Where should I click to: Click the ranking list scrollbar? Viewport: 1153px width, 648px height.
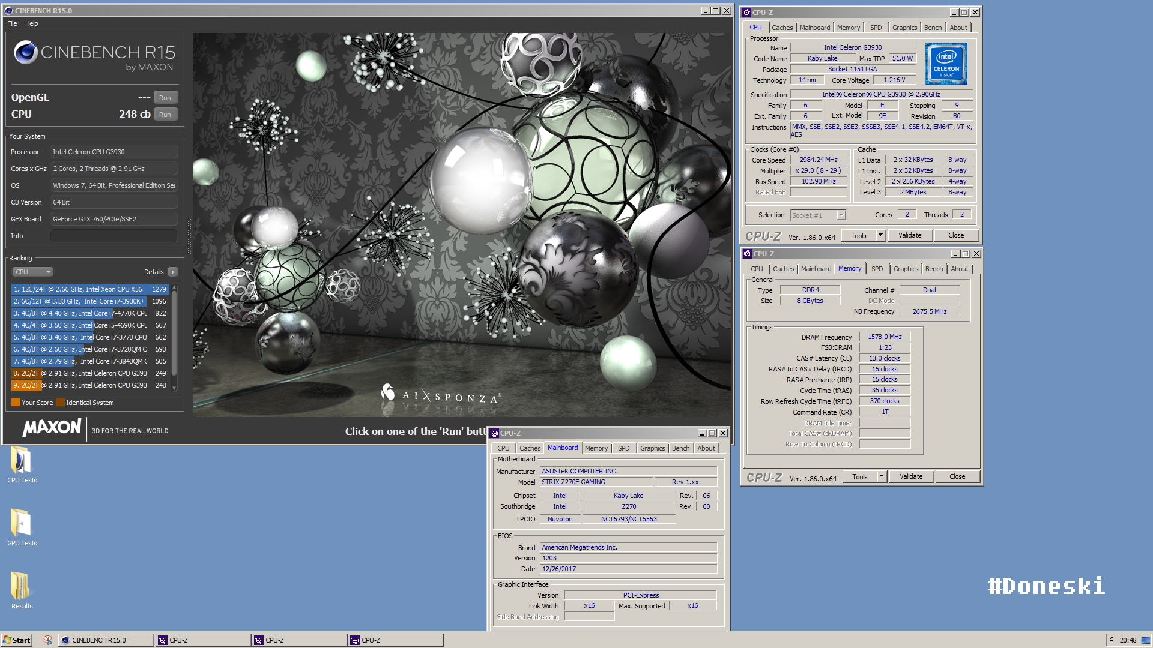point(174,333)
